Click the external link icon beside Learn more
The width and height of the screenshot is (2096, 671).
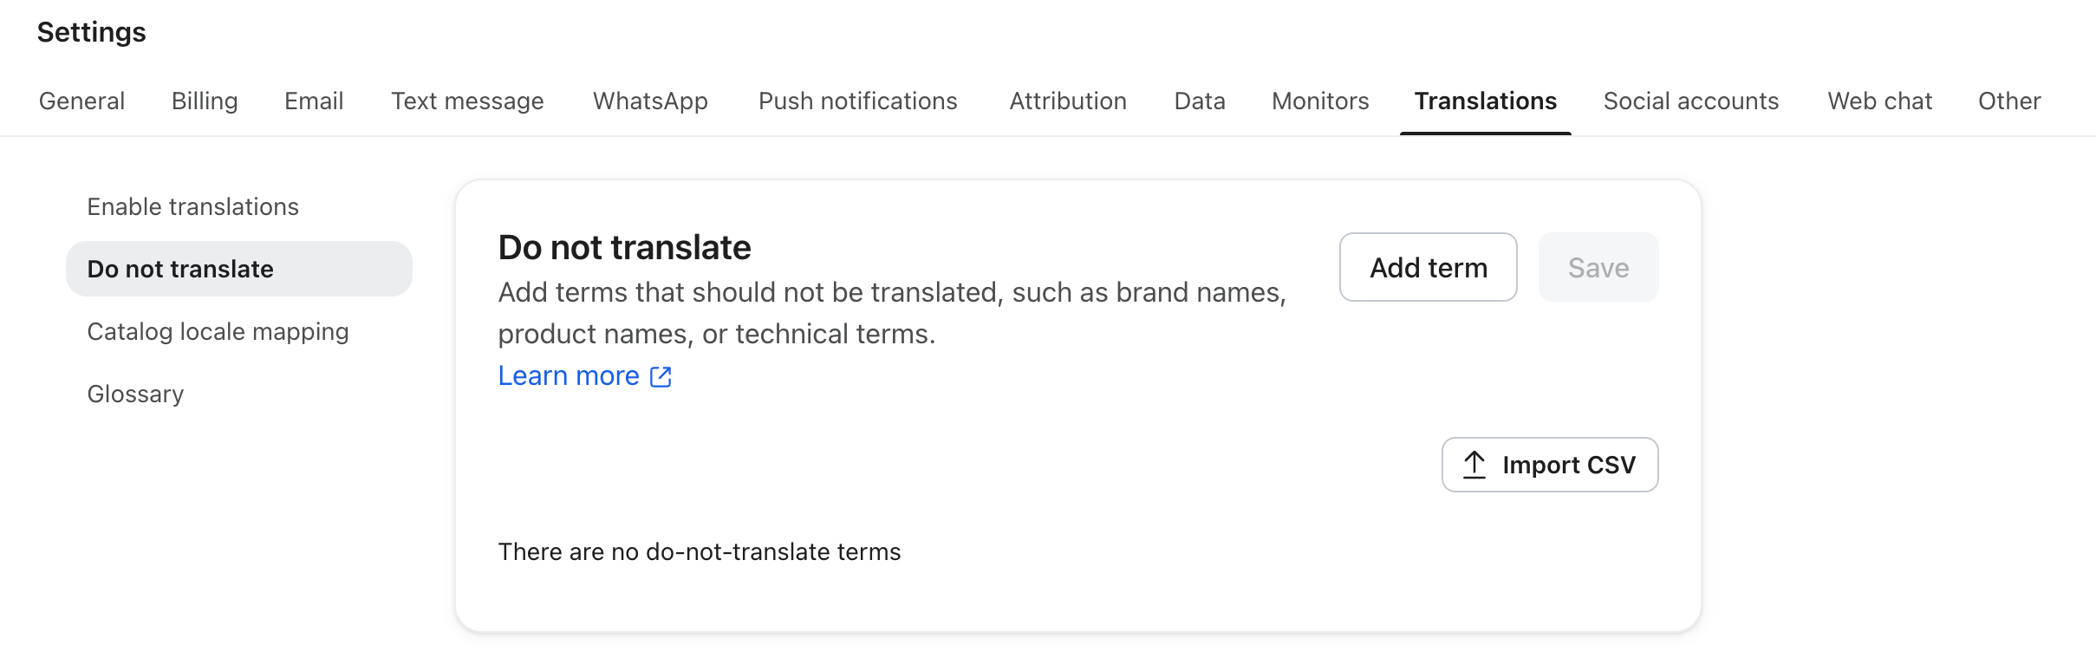661,376
